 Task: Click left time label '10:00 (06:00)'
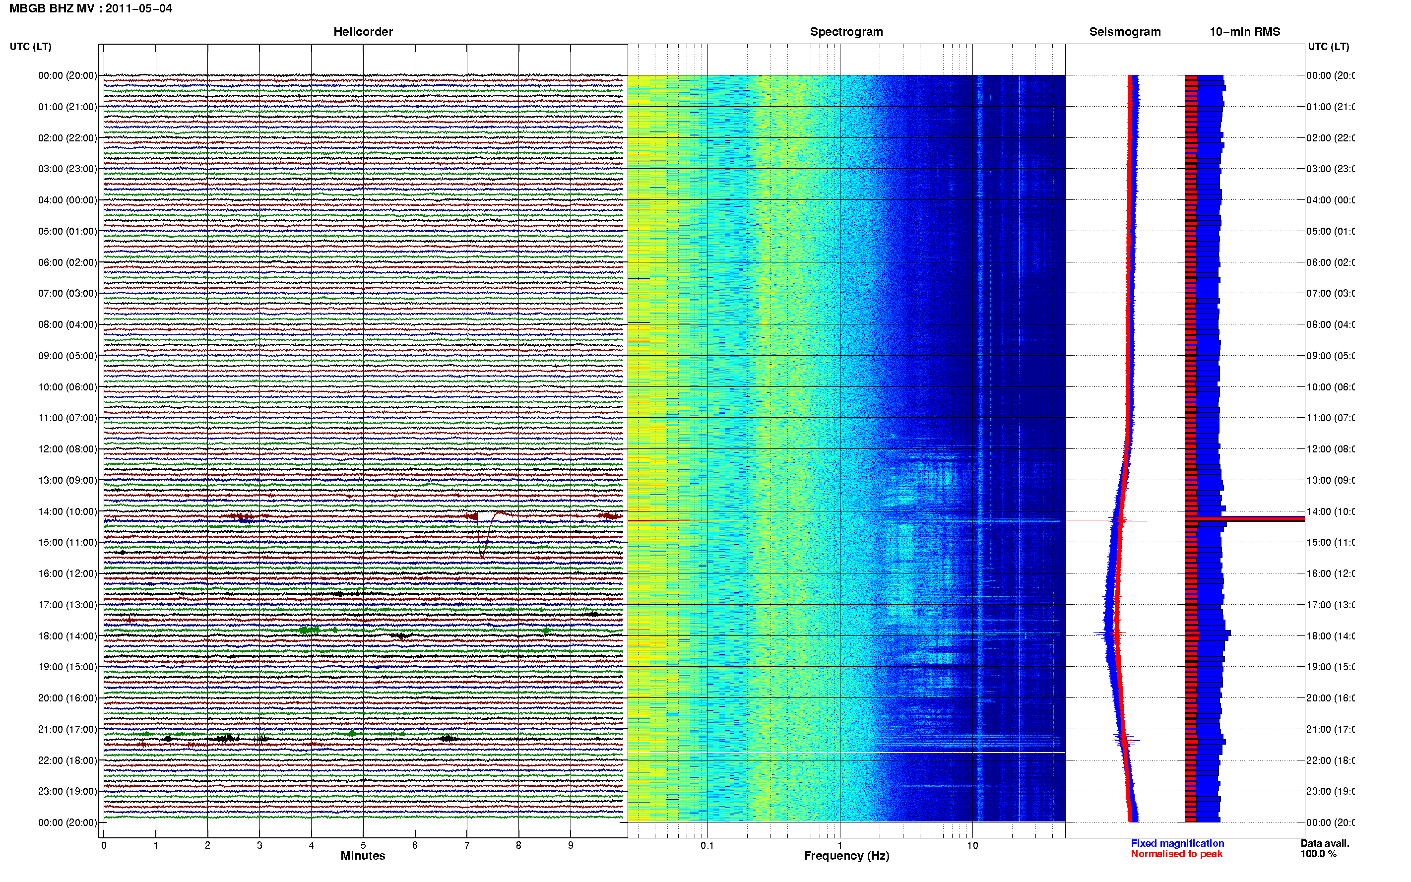[67, 387]
